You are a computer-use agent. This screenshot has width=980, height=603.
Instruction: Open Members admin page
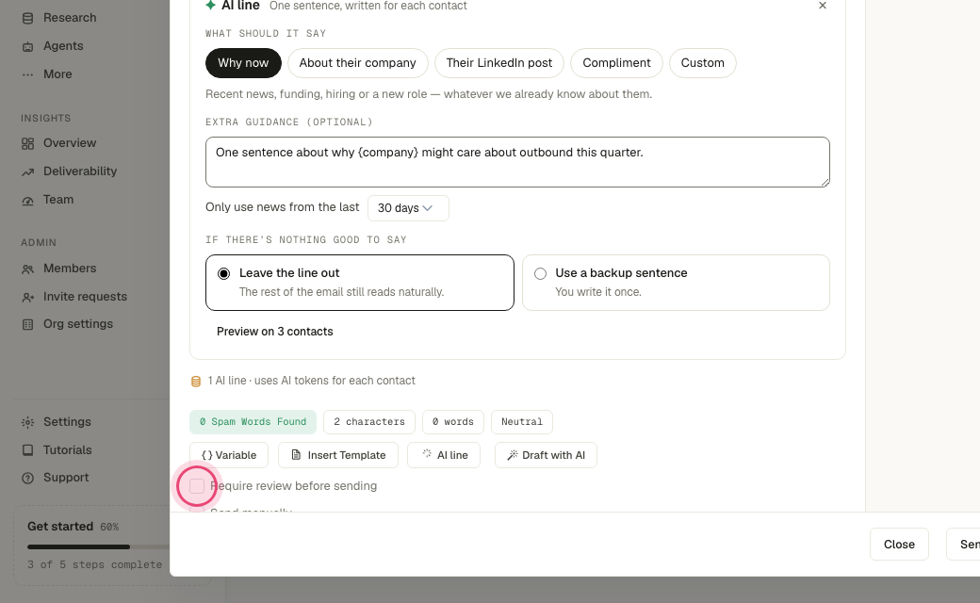click(70, 269)
